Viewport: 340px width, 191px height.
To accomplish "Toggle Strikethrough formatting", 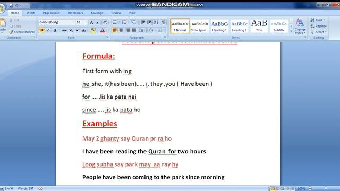I will click(64, 30).
